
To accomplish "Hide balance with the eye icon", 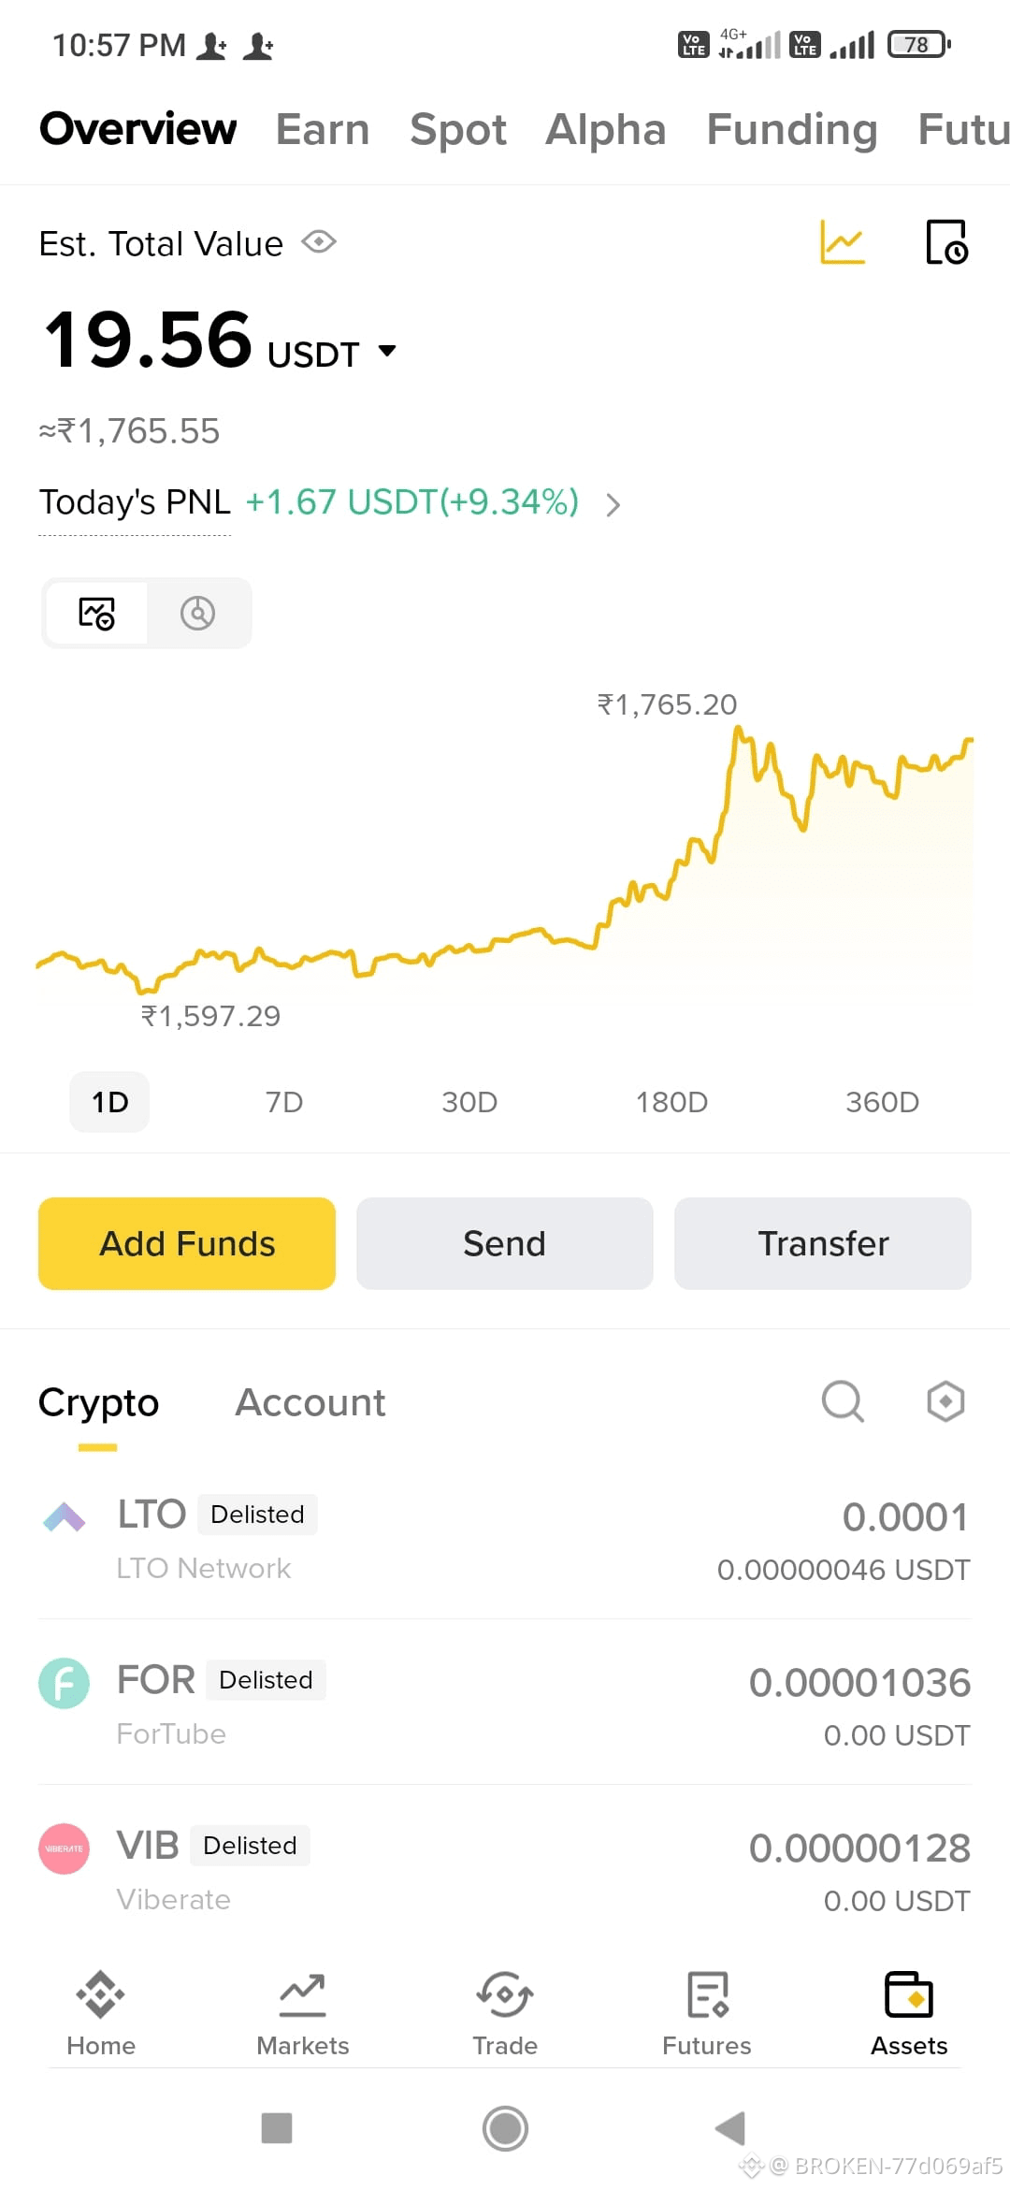I will (x=319, y=242).
